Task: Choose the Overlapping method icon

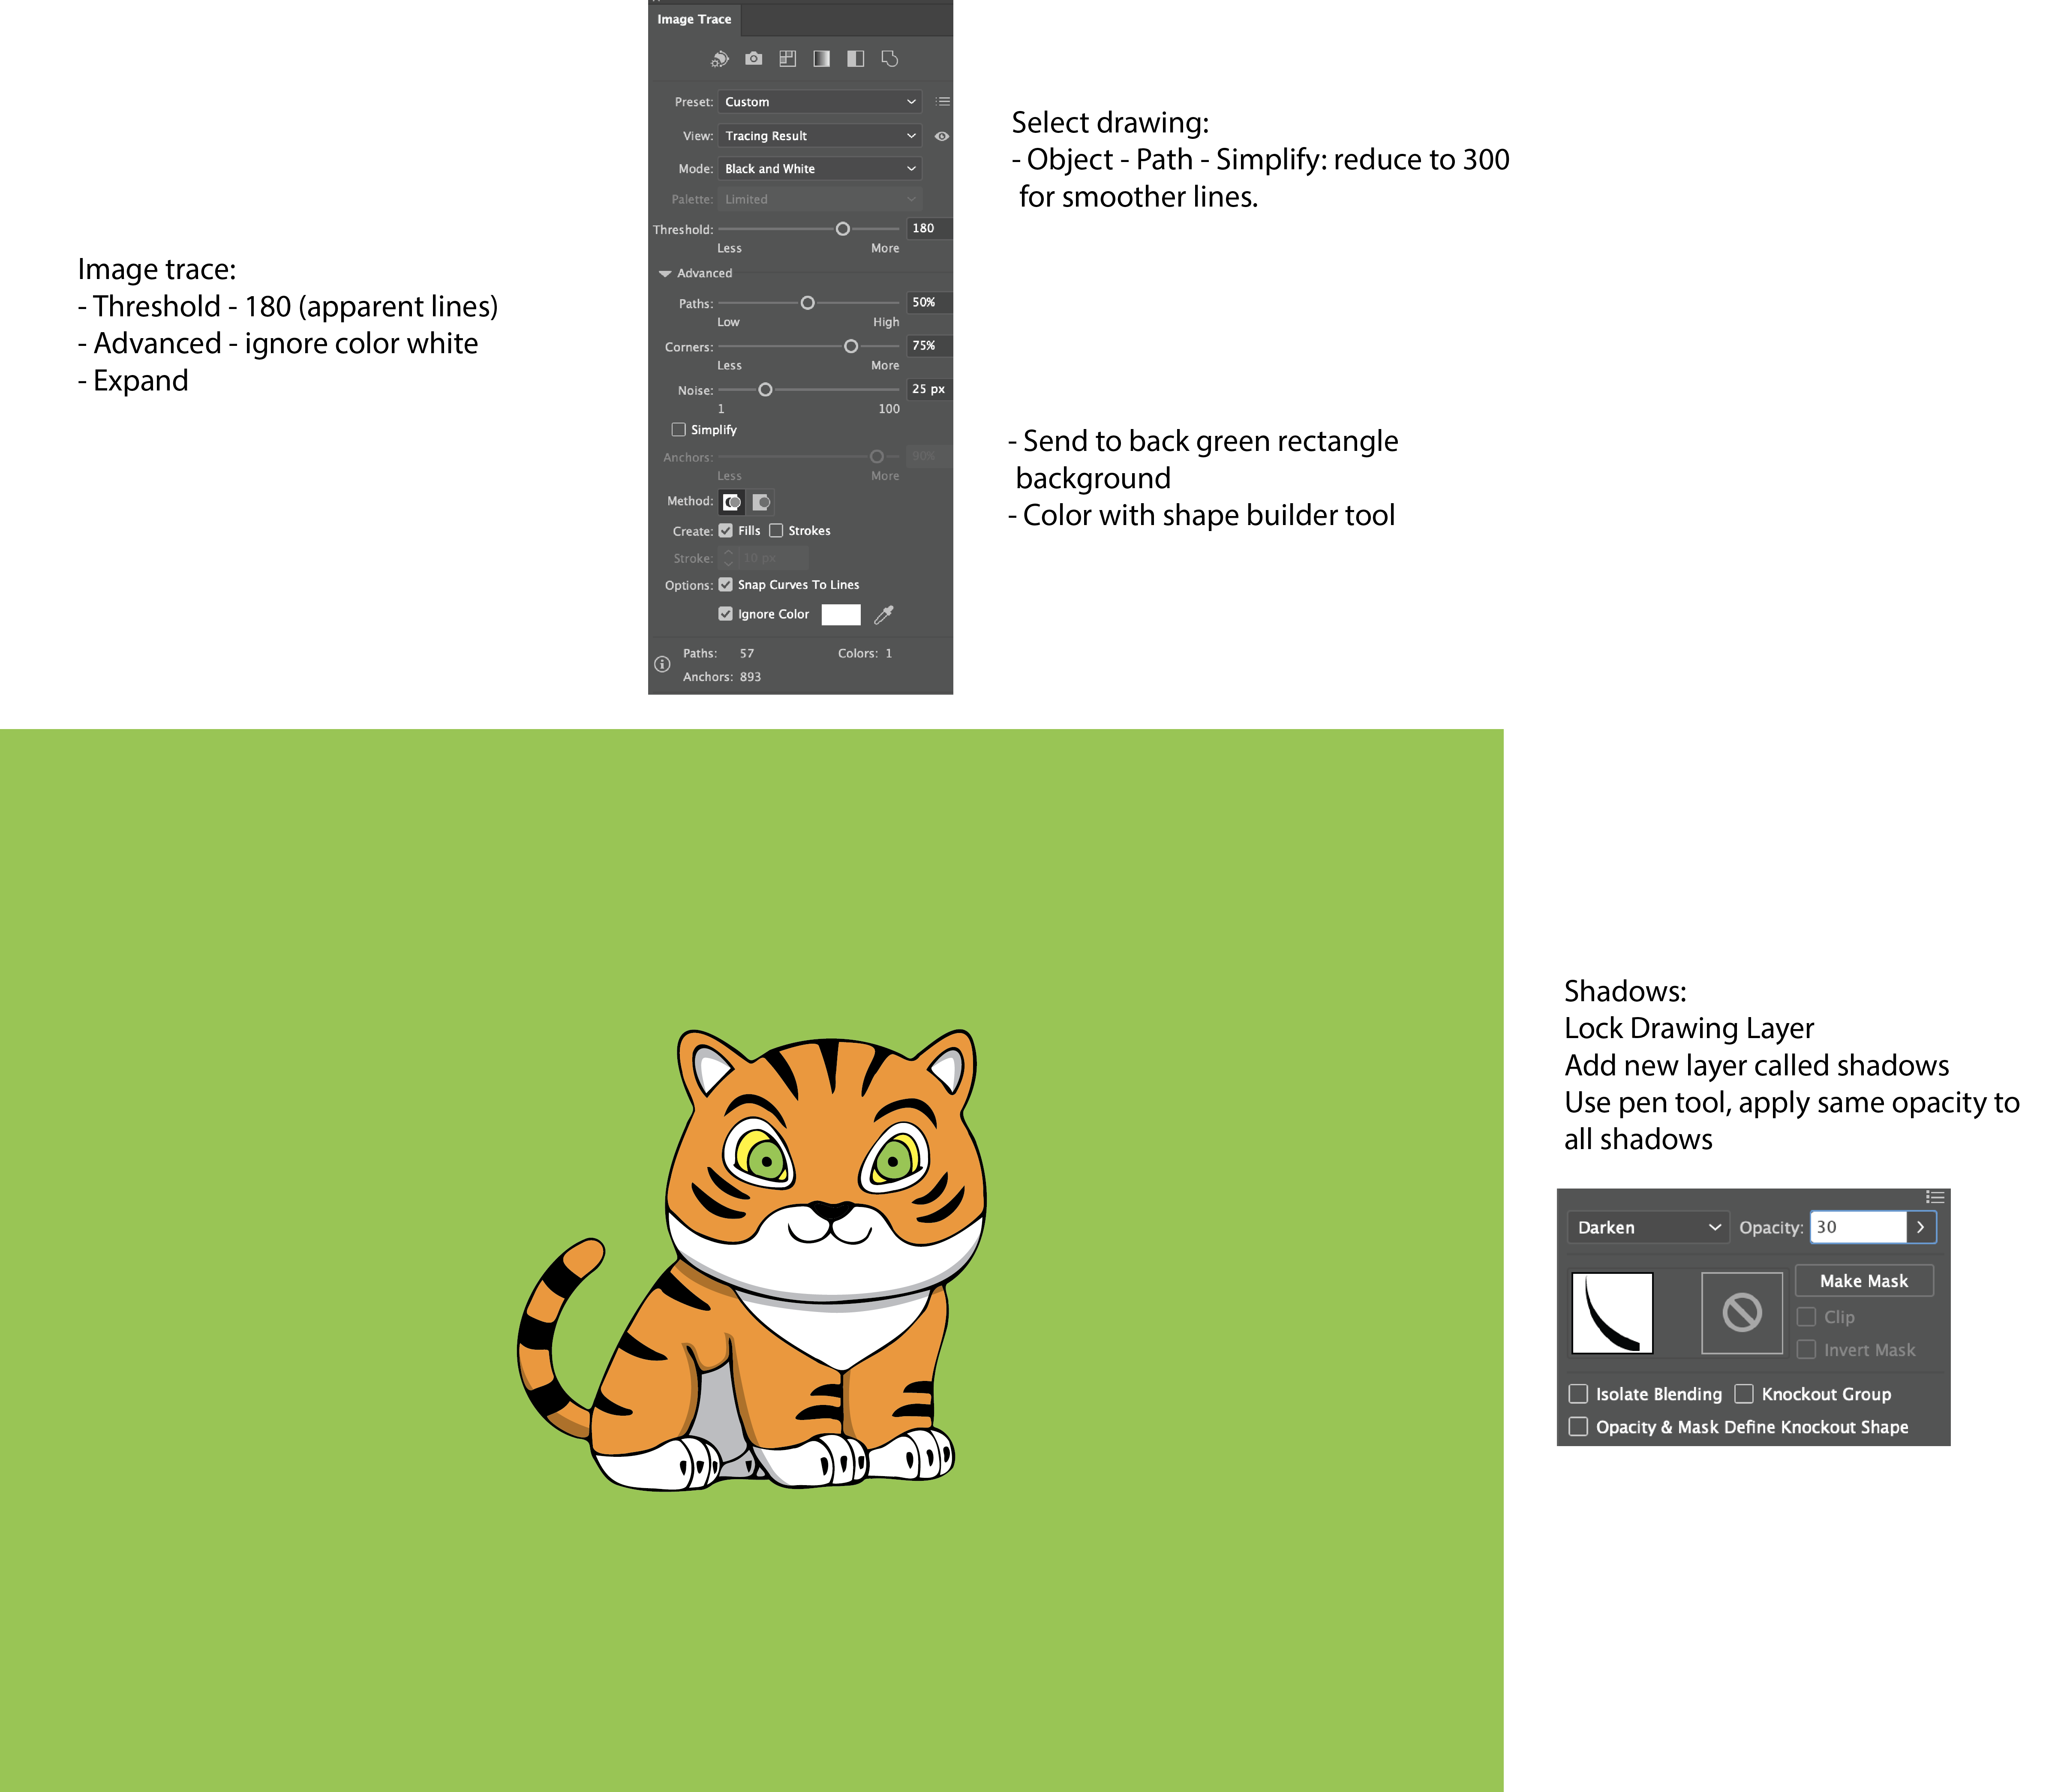Action: tap(761, 502)
